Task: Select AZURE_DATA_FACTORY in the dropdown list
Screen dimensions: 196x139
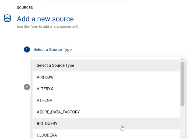Action: 106,112
